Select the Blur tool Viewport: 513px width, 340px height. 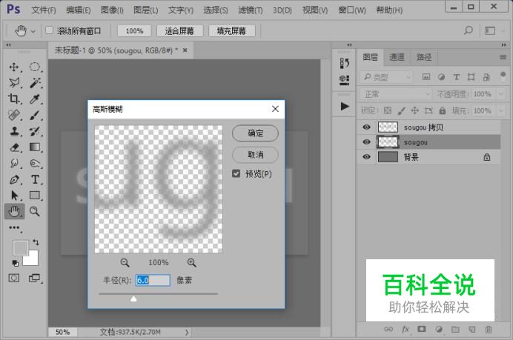click(x=14, y=163)
